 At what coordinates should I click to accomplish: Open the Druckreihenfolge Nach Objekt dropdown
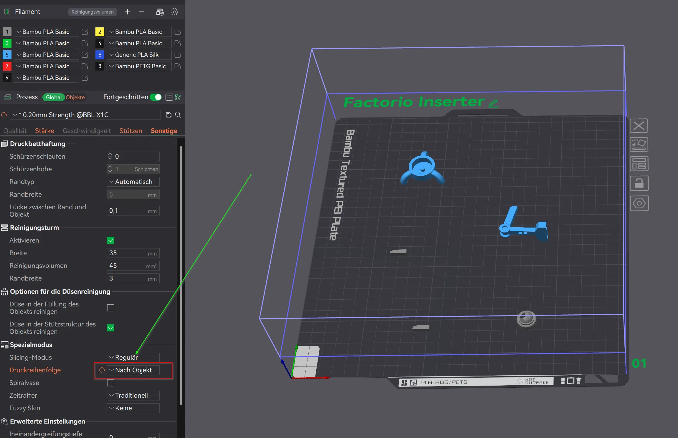pyautogui.click(x=133, y=370)
